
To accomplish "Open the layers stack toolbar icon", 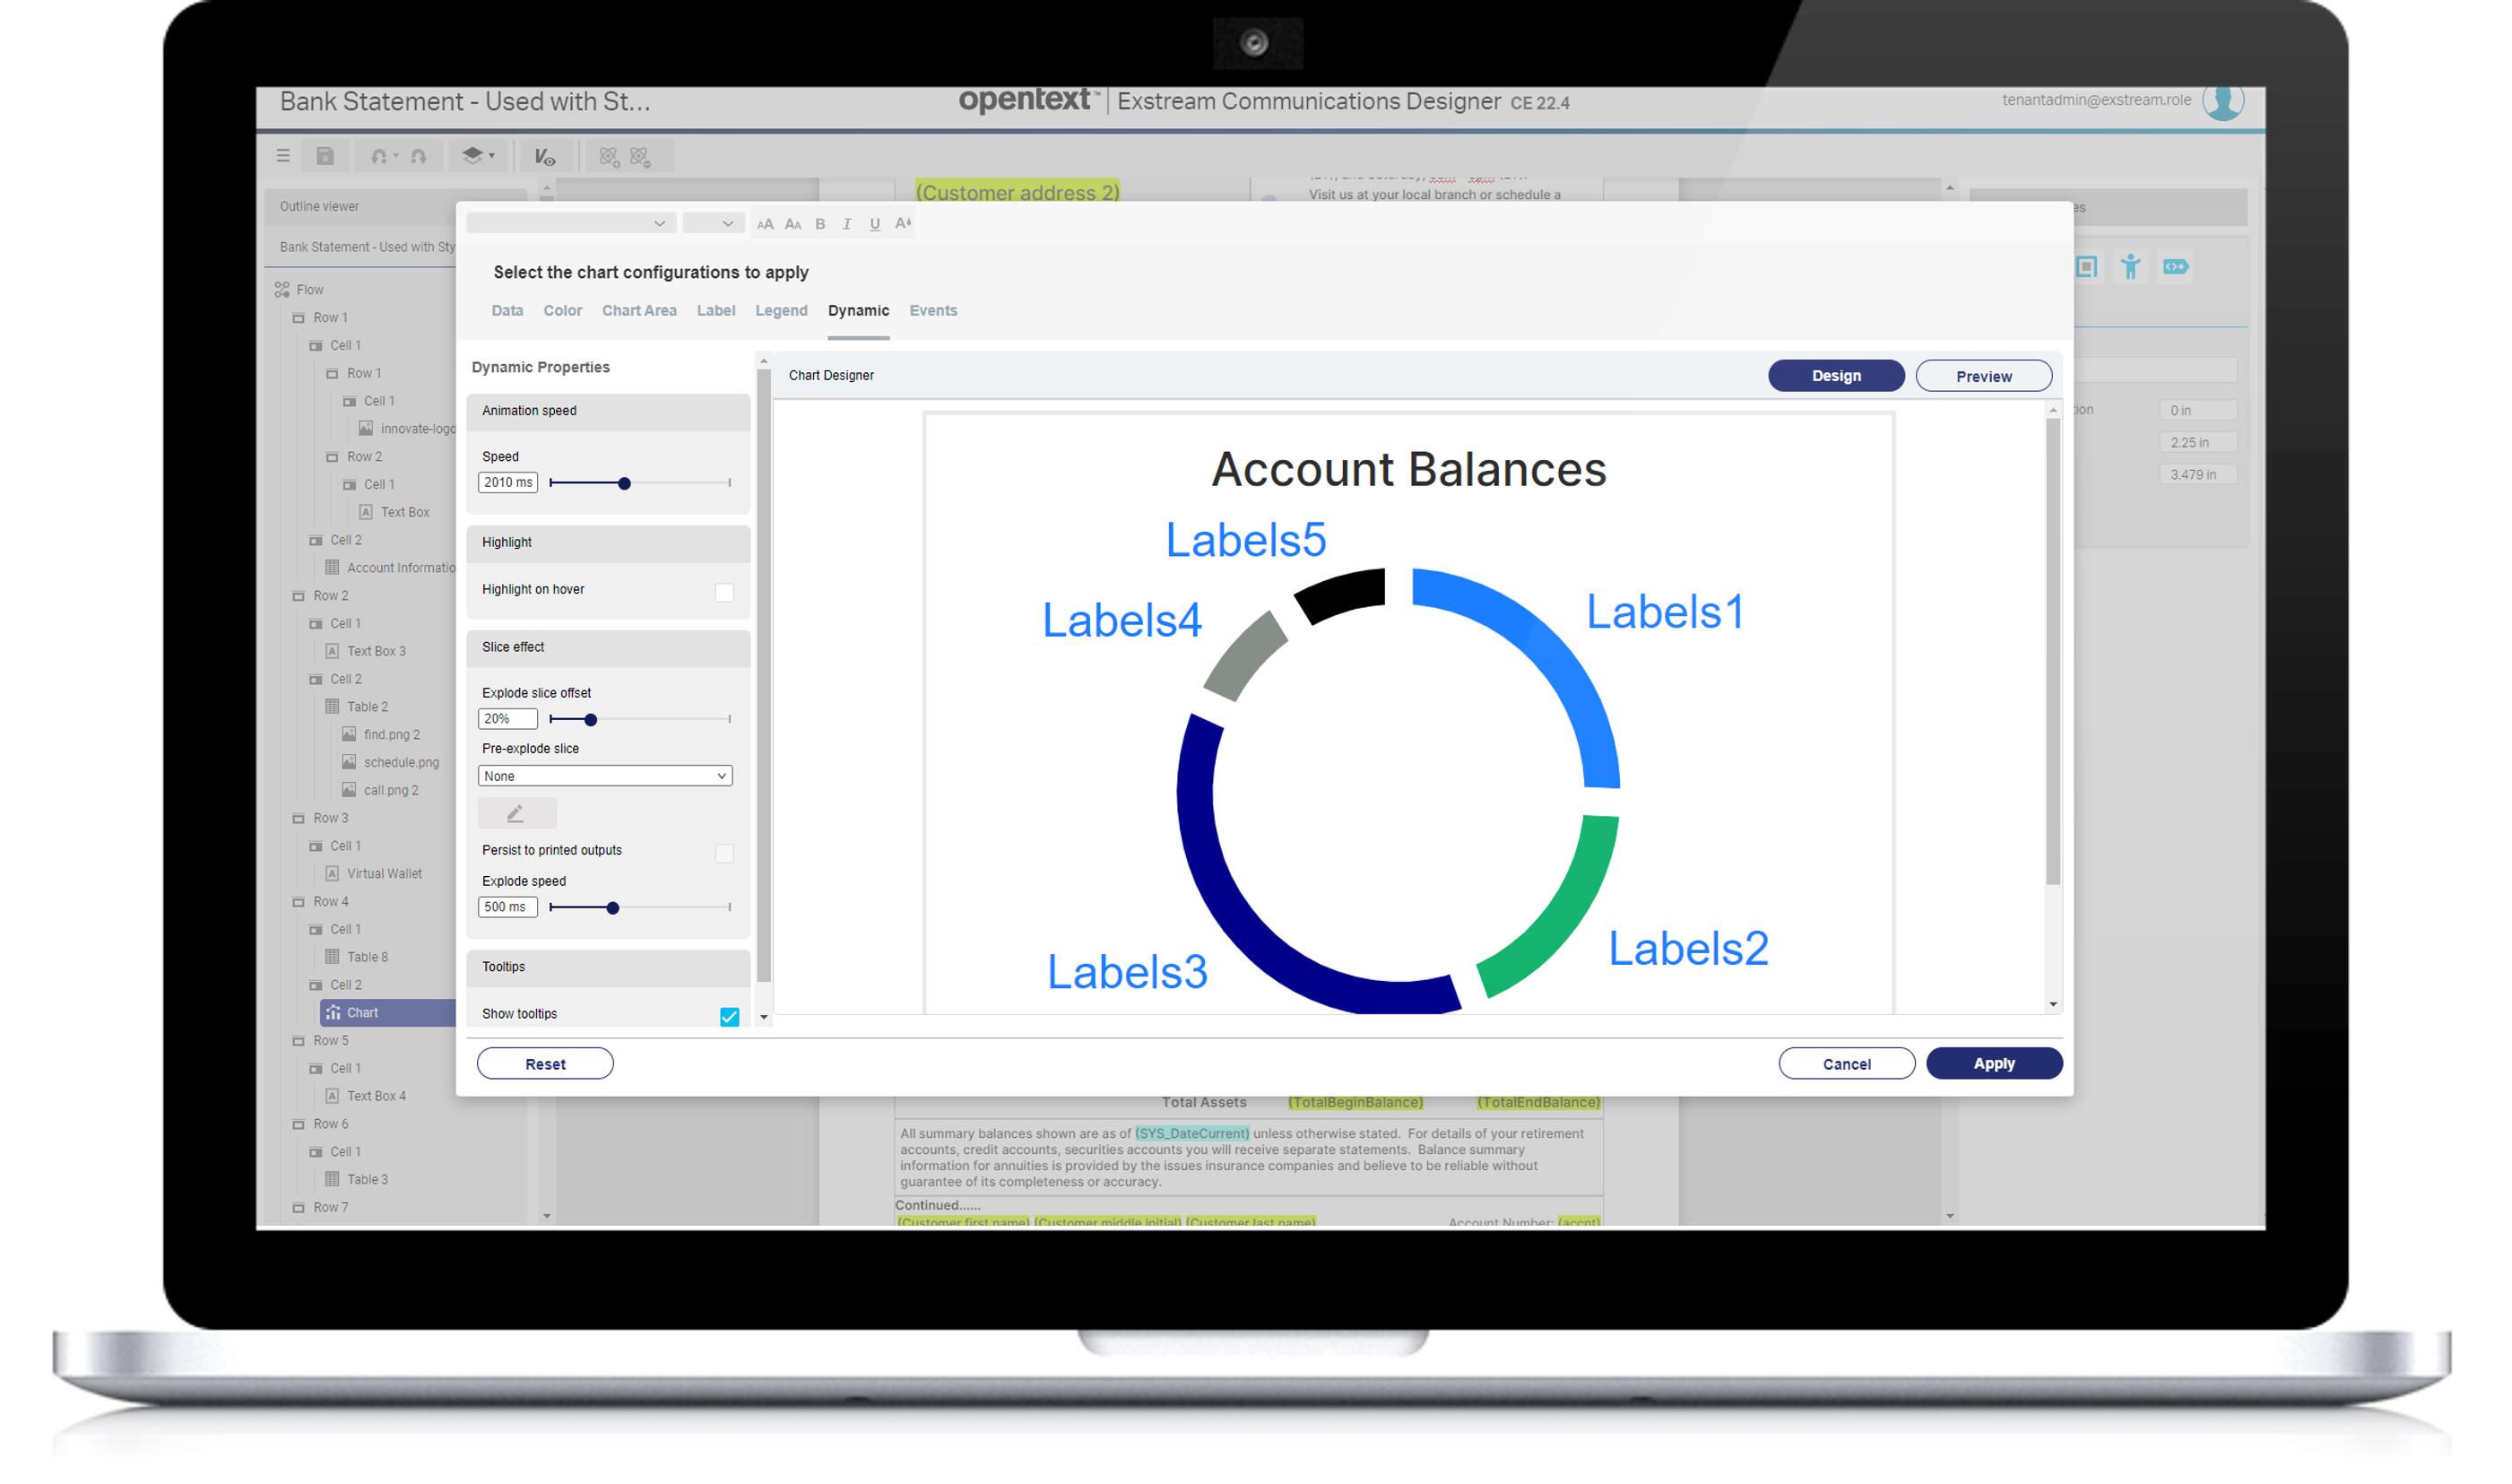I will coord(472,155).
